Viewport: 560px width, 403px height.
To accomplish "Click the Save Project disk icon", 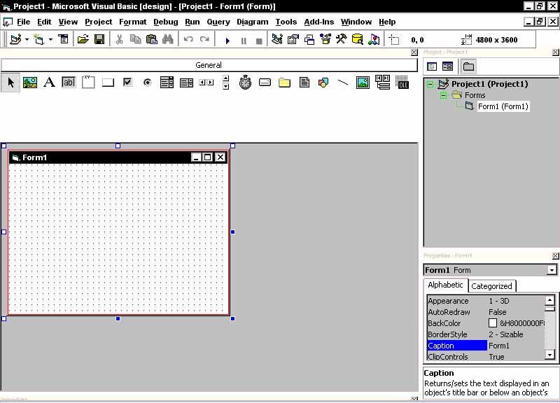I will (99, 40).
